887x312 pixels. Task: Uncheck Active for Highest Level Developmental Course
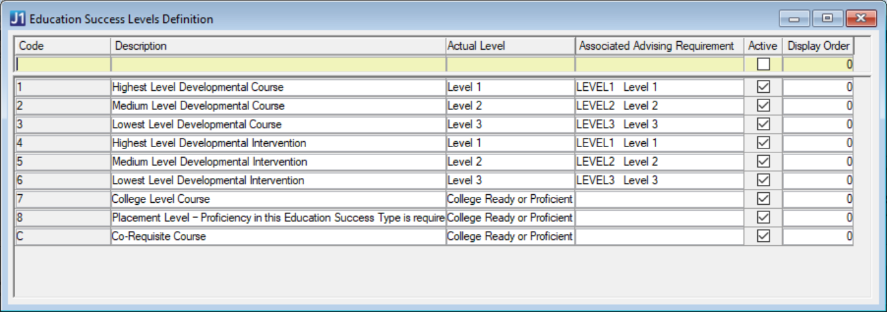[763, 87]
